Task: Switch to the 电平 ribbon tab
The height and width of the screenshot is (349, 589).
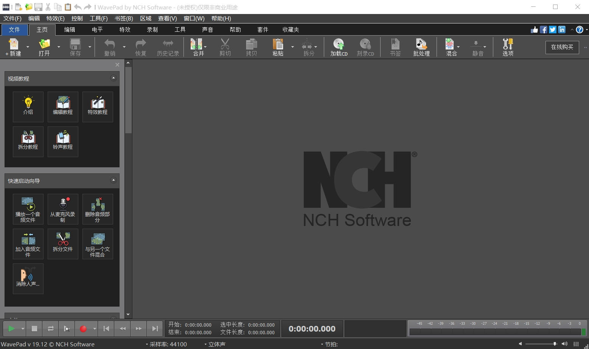Action: pyautogui.click(x=97, y=30)
